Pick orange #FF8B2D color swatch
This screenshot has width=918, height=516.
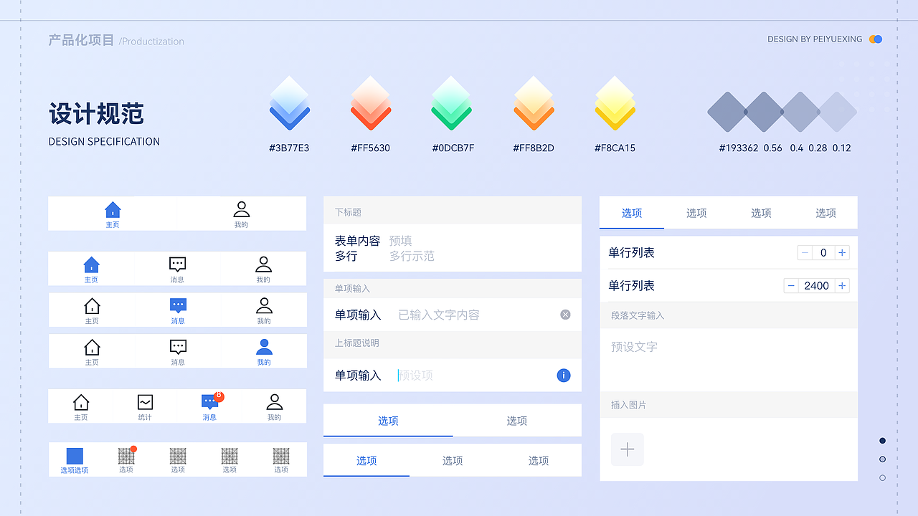(x=534, y=103)
